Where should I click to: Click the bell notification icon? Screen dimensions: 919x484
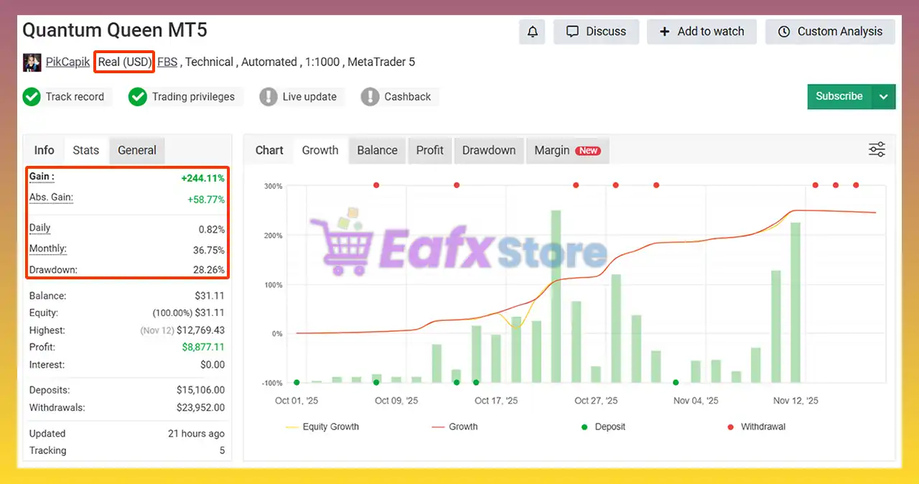[x=532, y=32]
